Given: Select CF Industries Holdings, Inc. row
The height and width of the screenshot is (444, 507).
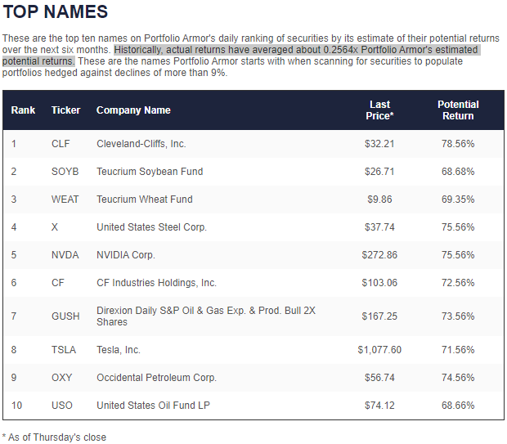Looking at the screenshot, I should click(x=156, y=283).
